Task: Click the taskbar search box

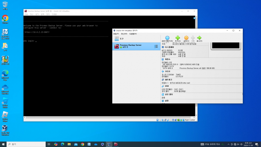Action: point(26,144)
